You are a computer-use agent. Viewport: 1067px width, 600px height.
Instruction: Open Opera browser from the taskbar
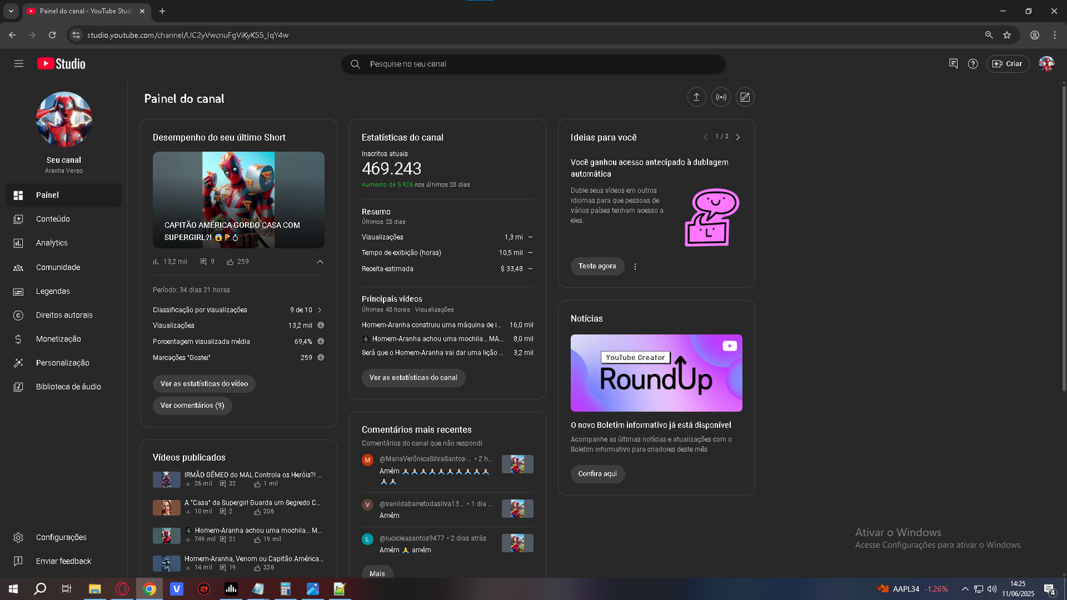[x=122, y=589]
